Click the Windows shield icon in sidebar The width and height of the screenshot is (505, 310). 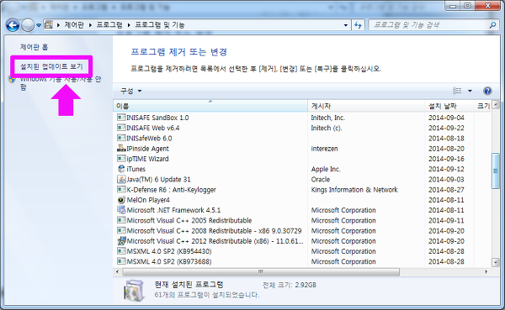[x=13, y=79]
